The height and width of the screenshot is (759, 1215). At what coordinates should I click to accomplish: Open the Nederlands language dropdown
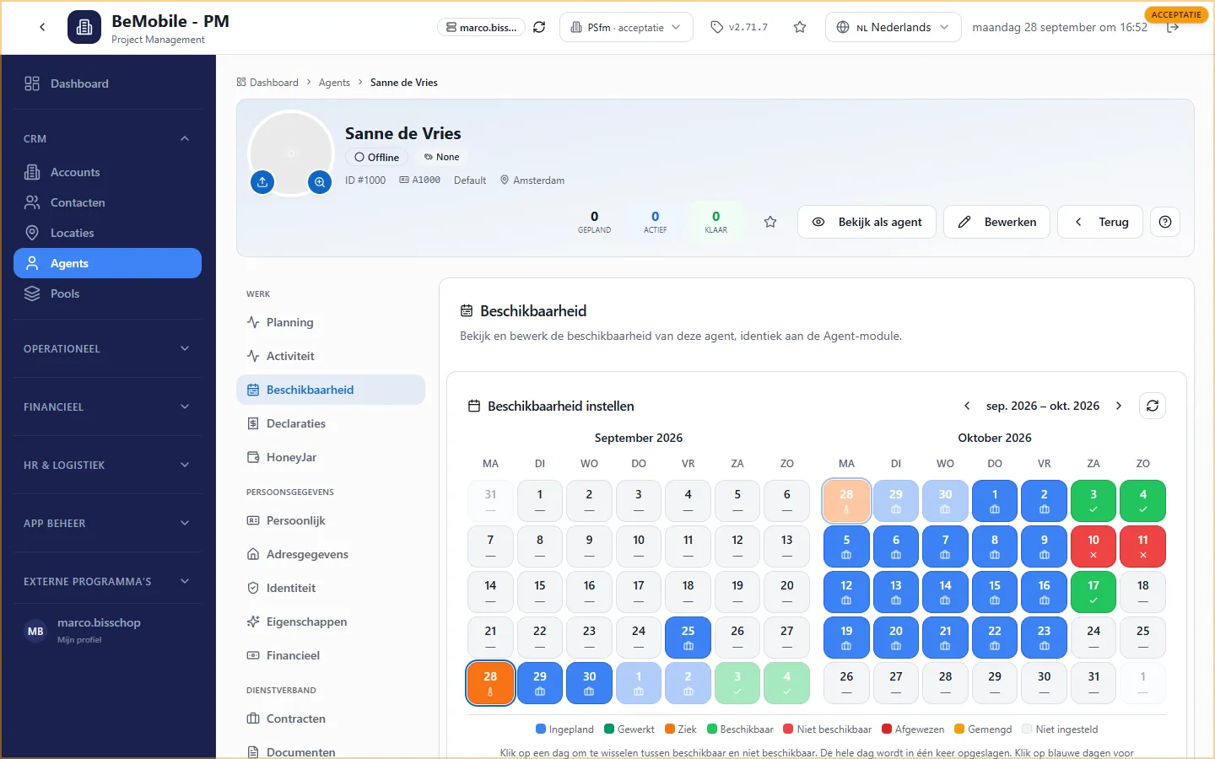point(893,27)
